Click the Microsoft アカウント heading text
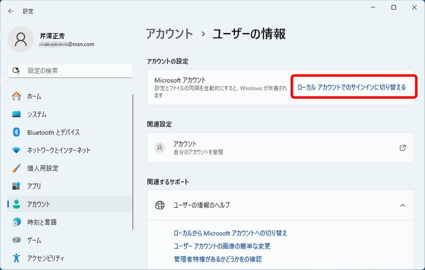 pos(180,80)
